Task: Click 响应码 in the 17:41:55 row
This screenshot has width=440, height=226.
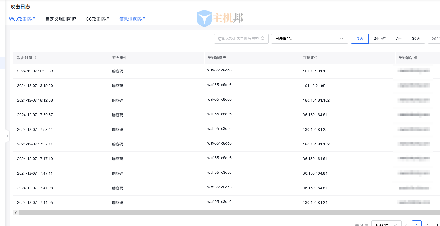Action: tap(118, 203)
